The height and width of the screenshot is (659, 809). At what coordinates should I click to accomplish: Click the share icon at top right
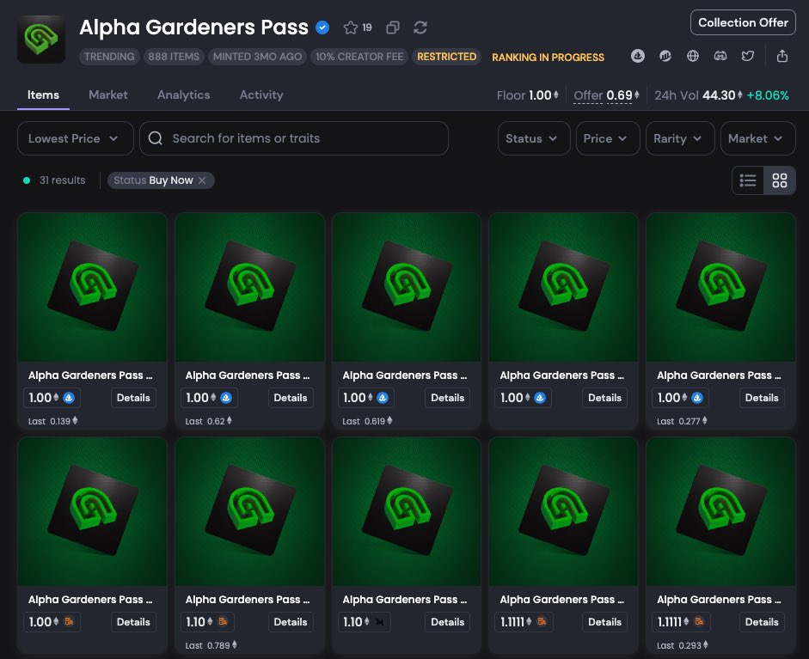[x=782, y=56]
